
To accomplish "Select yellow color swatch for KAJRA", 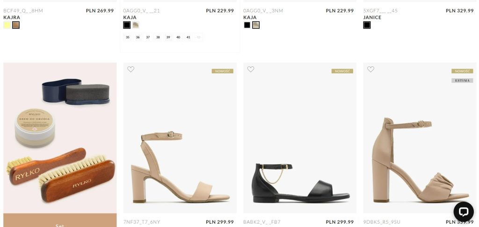I will coord(7,25).
